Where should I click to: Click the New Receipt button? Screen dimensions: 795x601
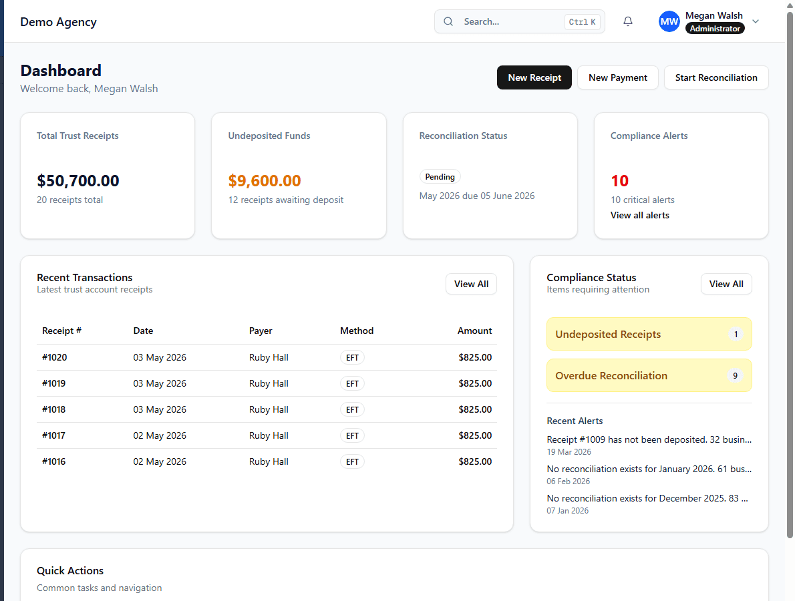point(534,77)
